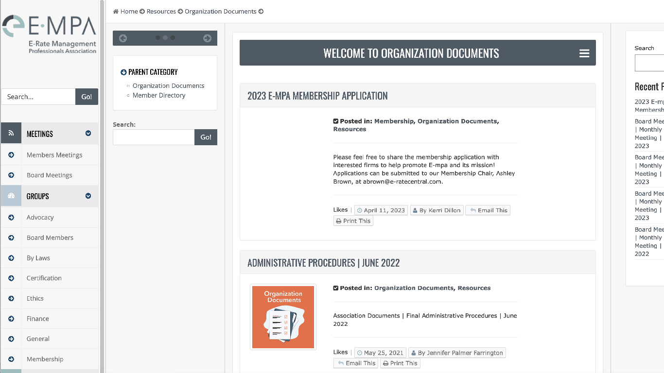
Task: Click Resources category in Administrative Procedures post
Action: coord(474,288)
